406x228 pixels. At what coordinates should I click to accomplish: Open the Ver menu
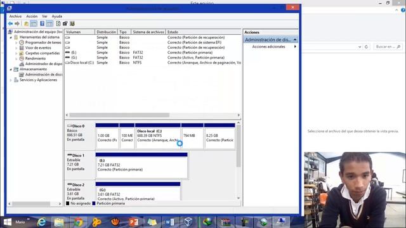[x=44, y=16]
